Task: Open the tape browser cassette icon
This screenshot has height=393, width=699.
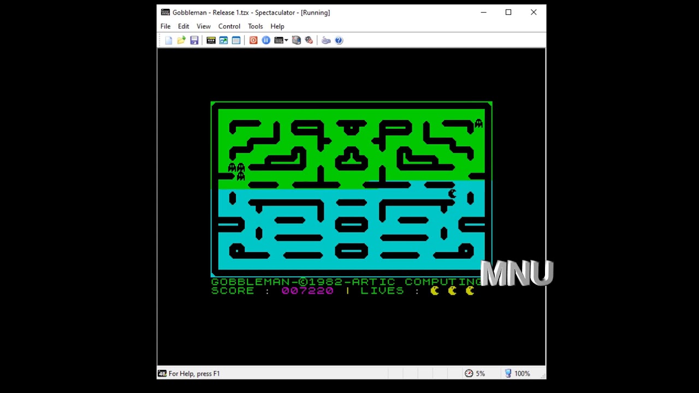Action: coord(211,40)
